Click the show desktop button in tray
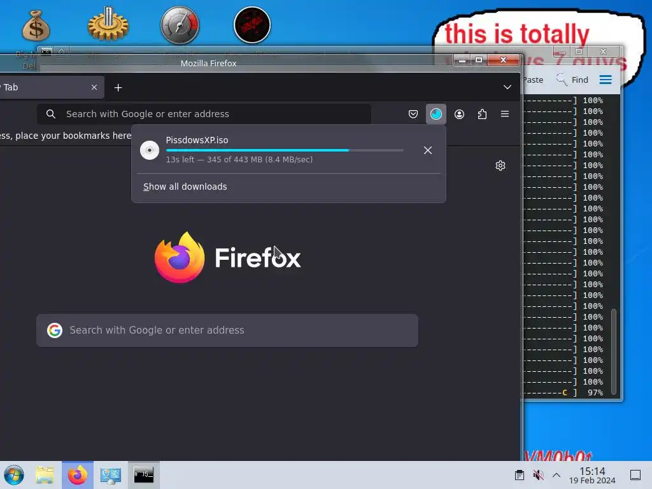The height and width of the screenshot is (489, 652). click(635, 475)
